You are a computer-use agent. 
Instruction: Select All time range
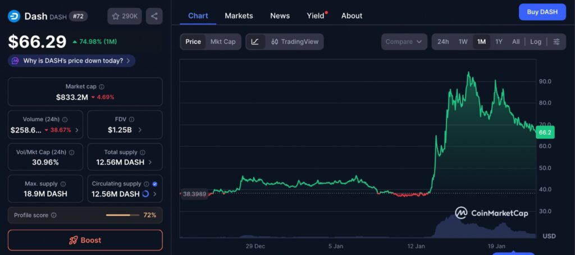(x=515, y=42)
